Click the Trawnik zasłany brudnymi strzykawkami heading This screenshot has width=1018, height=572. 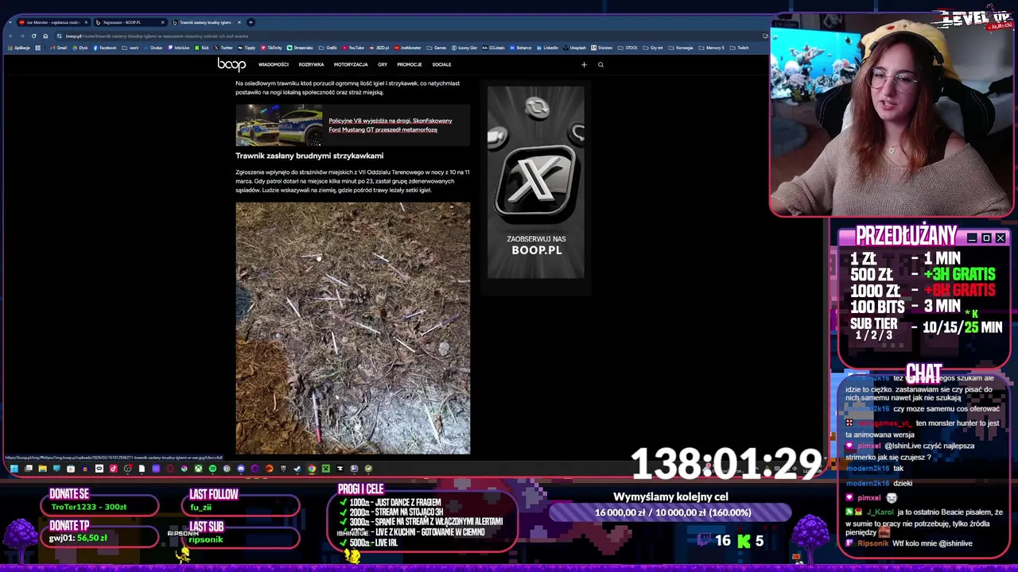point(309,156)
